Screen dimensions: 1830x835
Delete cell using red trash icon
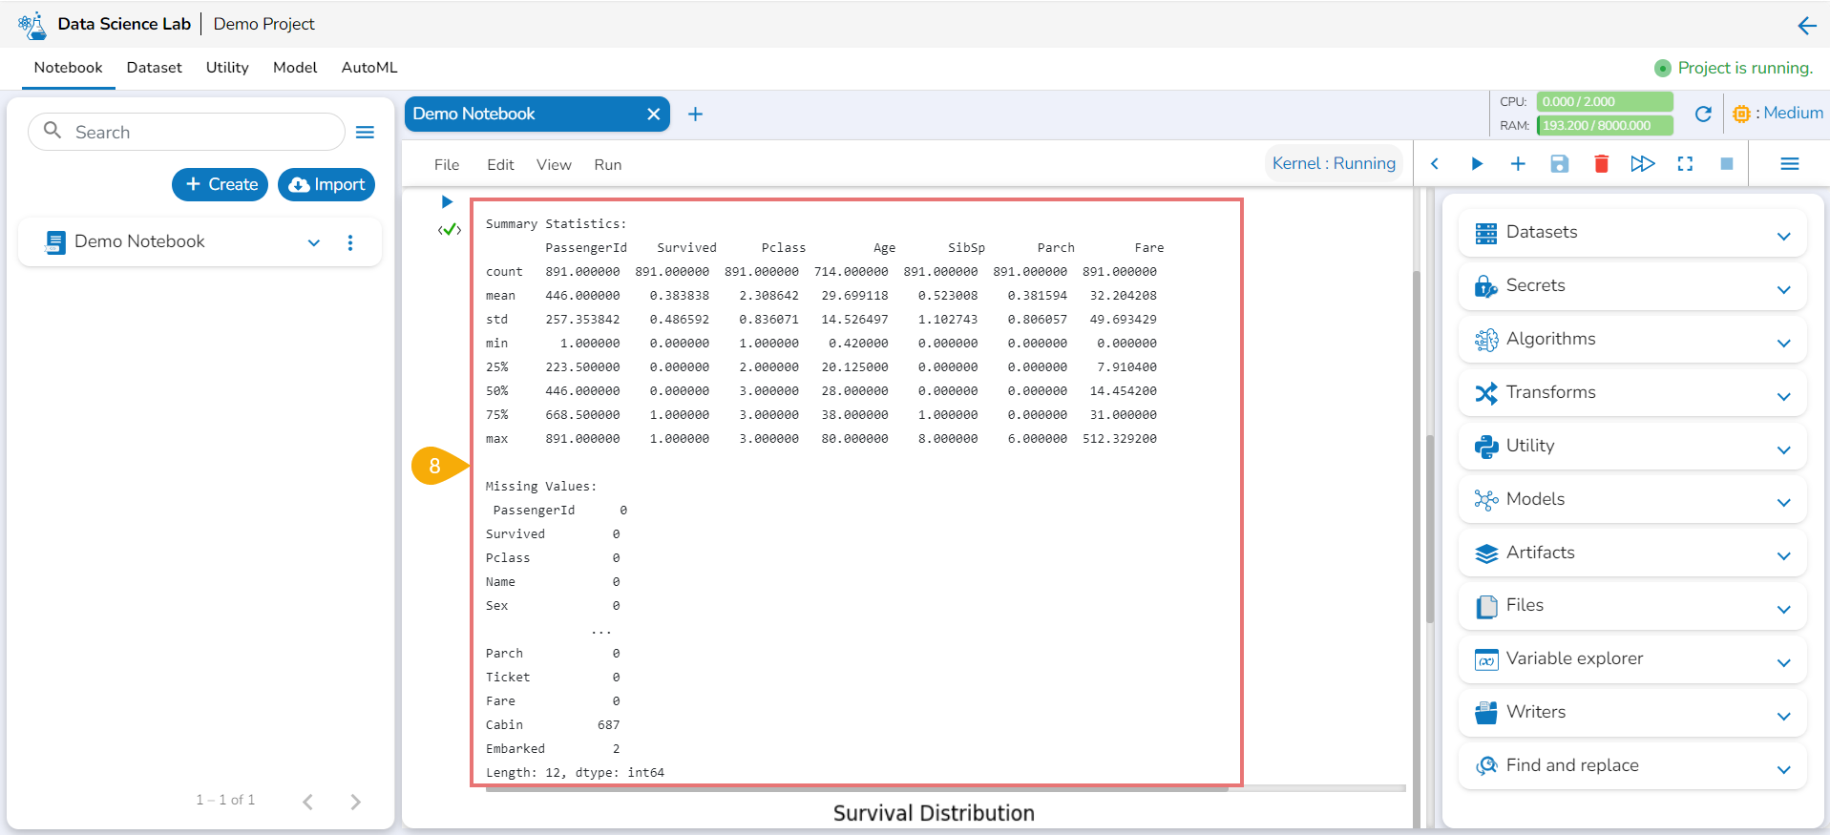click(1602, 164)
